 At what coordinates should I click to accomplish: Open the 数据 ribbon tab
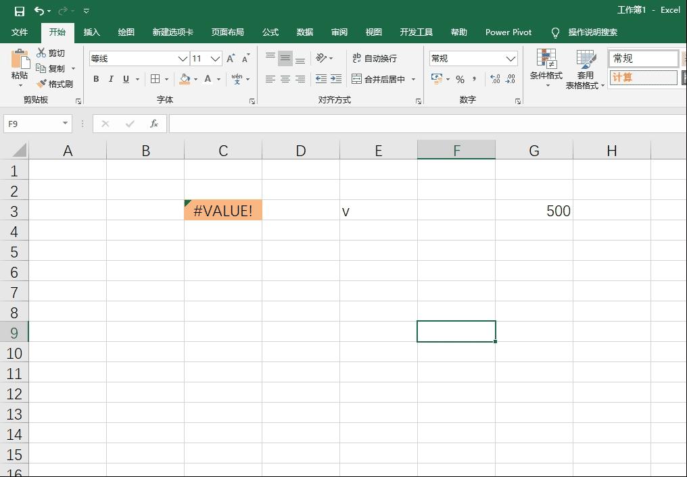(x=304, y=32)
